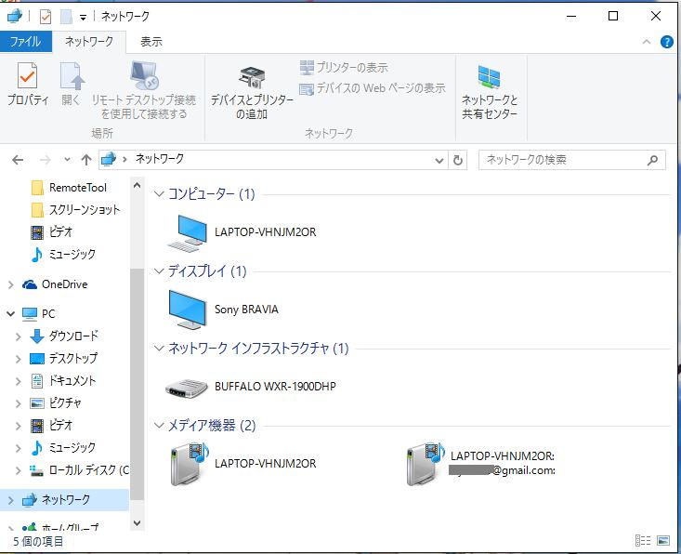Select ピクチャ in sidebar

click(x=56, y=403)
